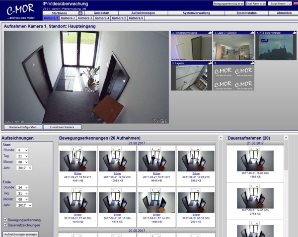Open the Start Stunde dropdown

click(x=22, y=150)
